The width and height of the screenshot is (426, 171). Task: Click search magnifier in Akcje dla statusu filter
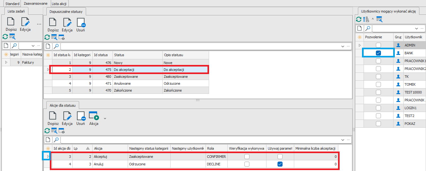[x=56, y=140]
